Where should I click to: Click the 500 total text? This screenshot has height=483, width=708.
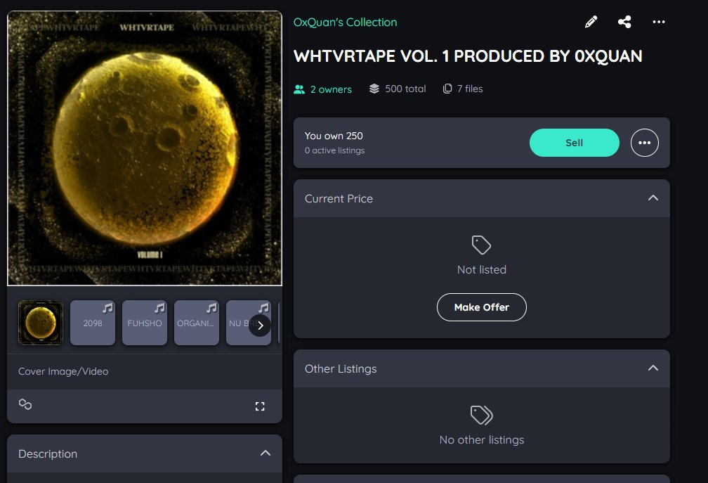click(x=405, y=89)
